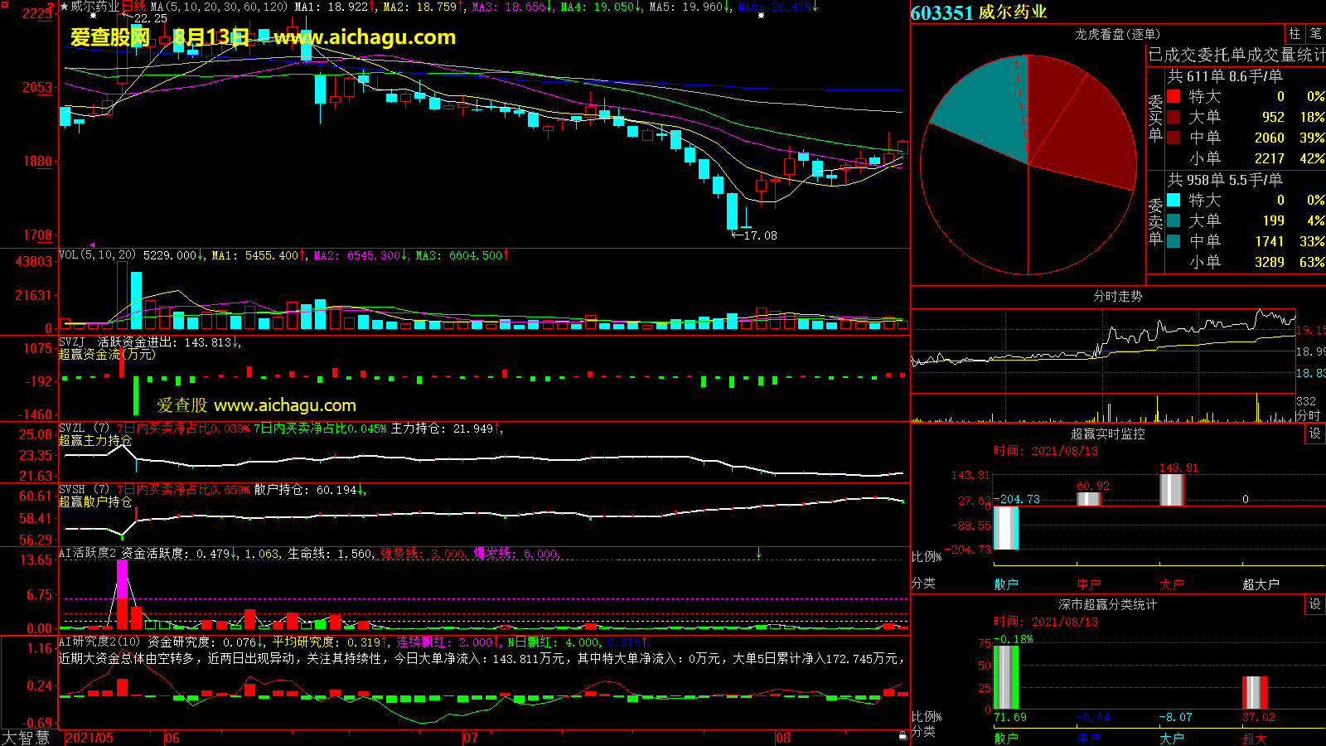Click the www.aichagu.com yellow watermark link

365,37
